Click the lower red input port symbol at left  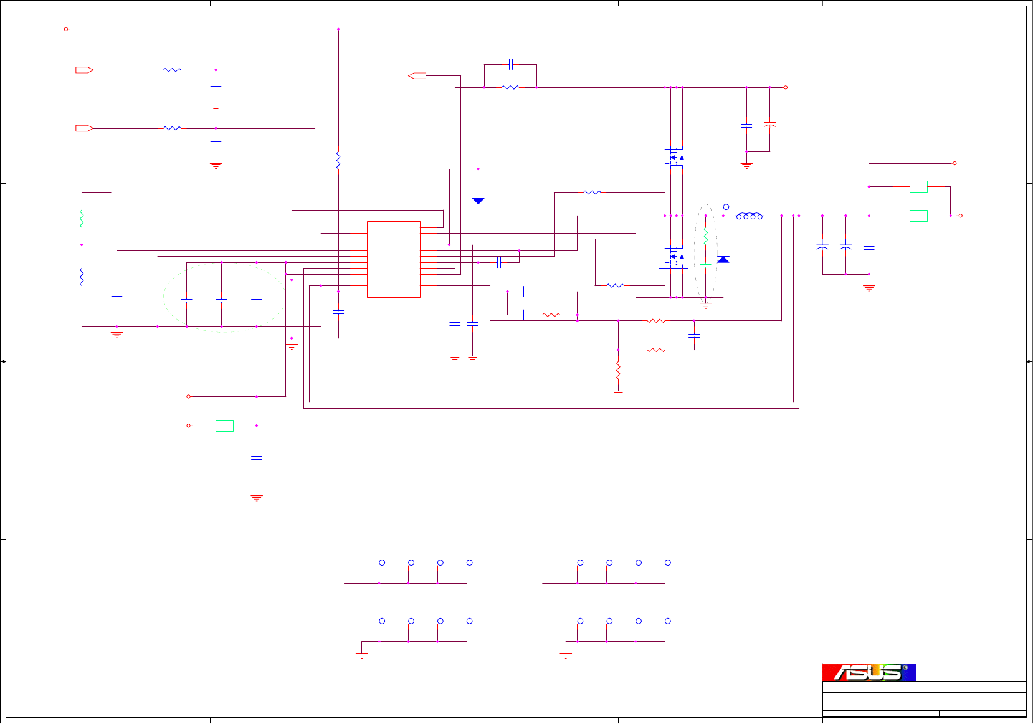[x=85, y=128]
